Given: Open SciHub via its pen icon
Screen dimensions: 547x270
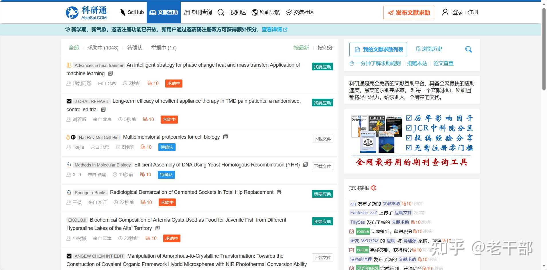Looking at the screenshot, I should tap(123, 12).
